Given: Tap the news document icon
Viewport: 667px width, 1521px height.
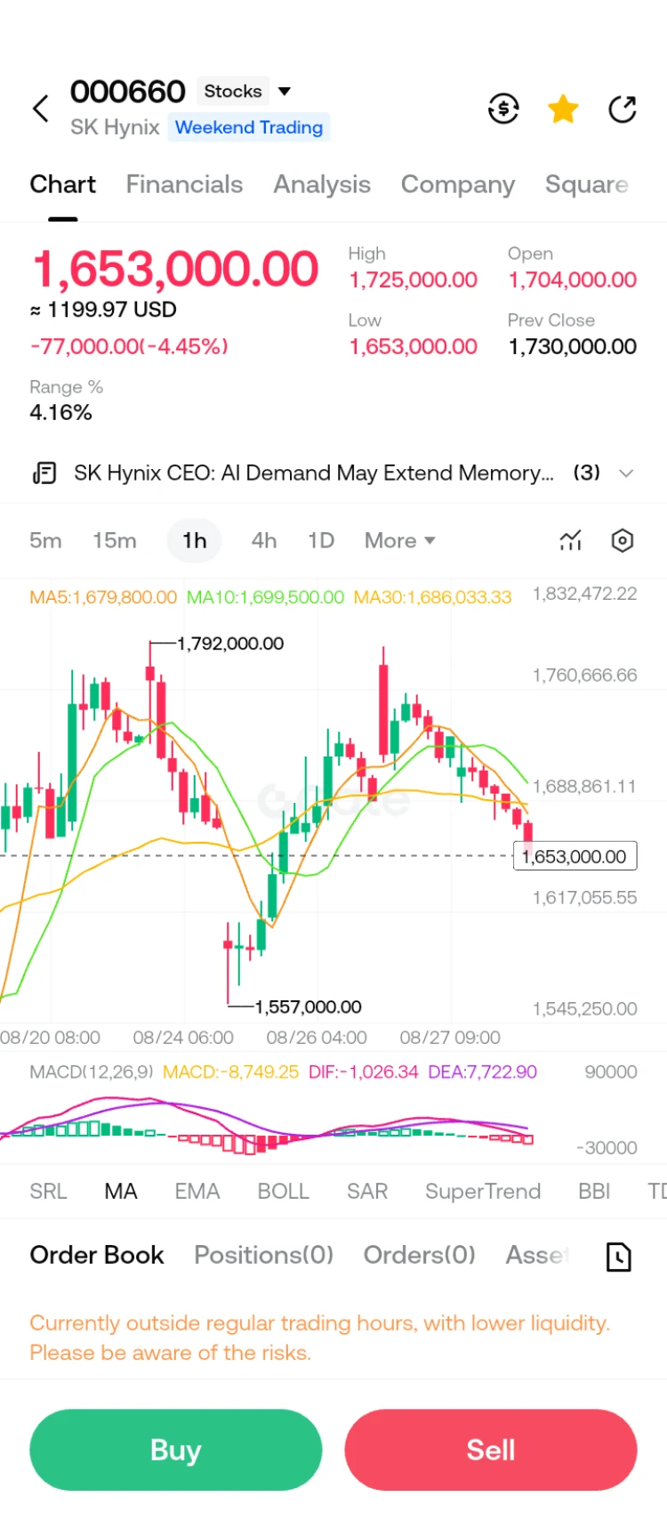Looking at the screenshot, I should (x=44, y=473).
